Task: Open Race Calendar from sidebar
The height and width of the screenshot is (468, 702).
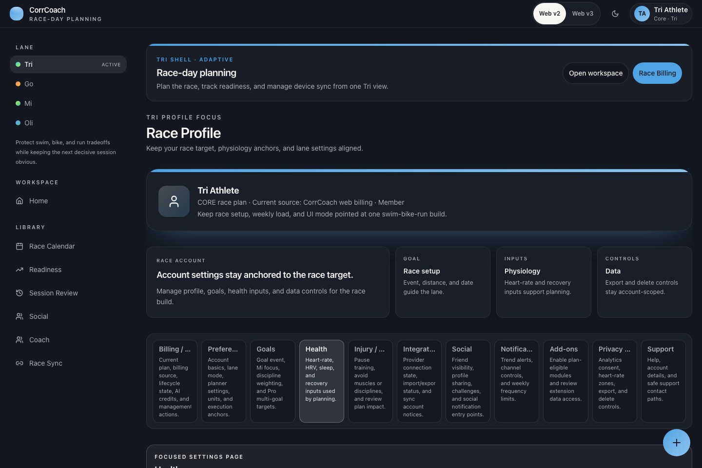Action: click(68, 246)
